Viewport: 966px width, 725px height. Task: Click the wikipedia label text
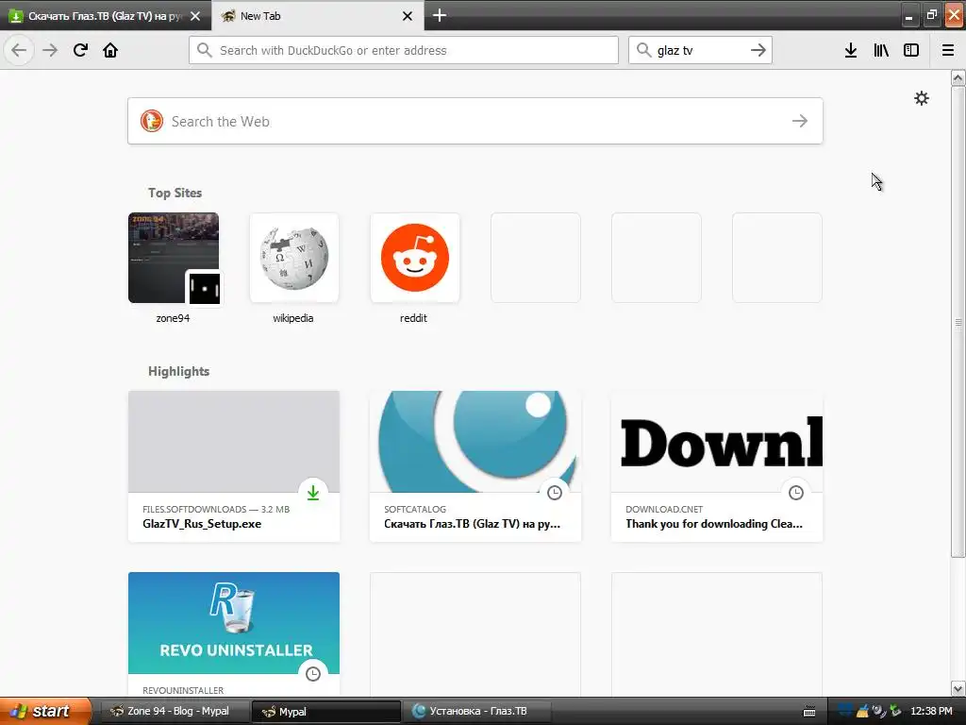[293, 318]
